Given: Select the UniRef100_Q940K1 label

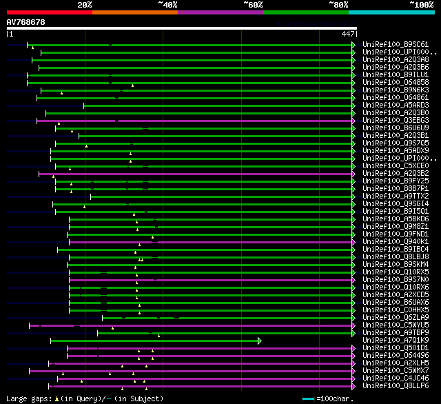Looking at the screenshot, I should coord(396,242).
